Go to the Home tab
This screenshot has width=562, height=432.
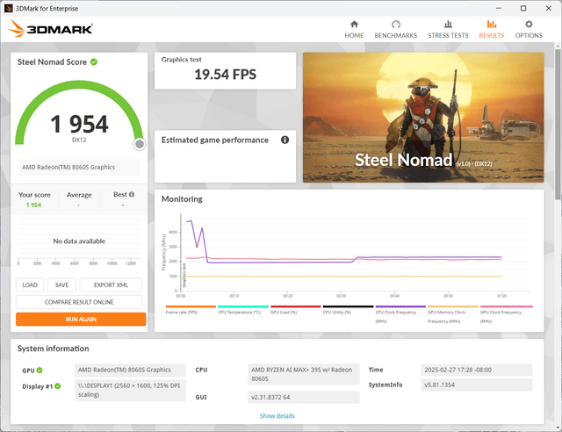click(354, 29)
